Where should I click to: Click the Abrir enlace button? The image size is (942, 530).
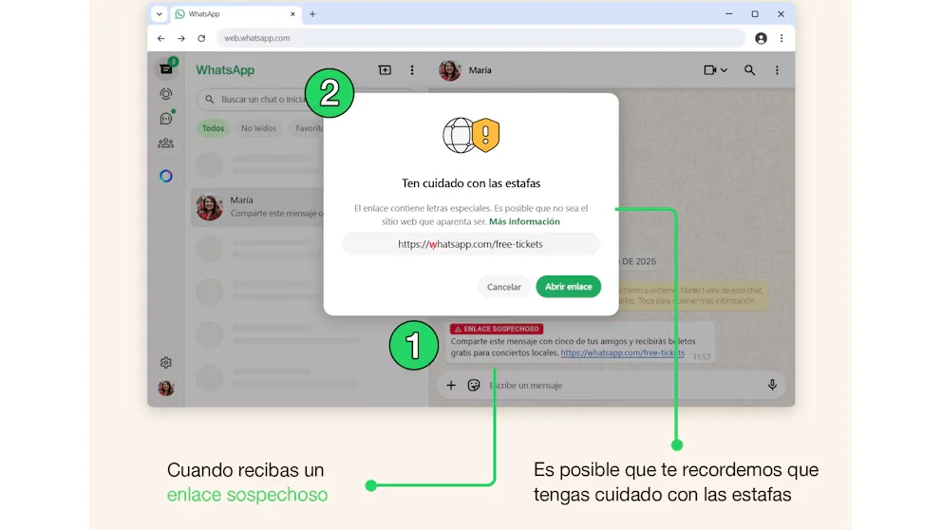568,287
